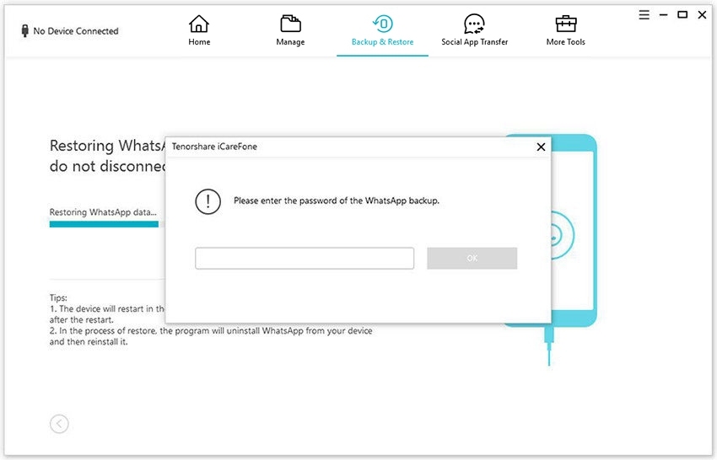Click the OK button in dialog

pyautogui.click(x=472, y=258)
